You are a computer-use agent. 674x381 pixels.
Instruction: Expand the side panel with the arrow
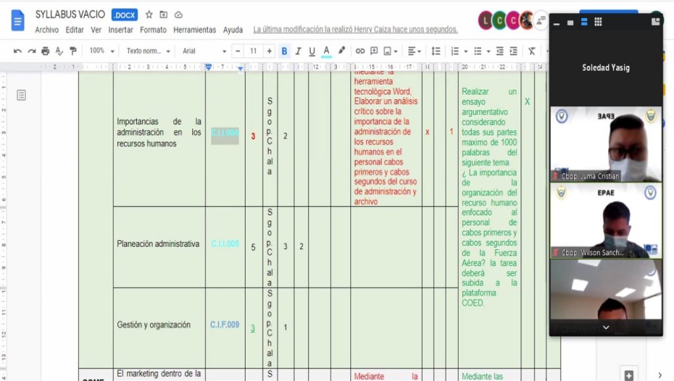click(660, 376)
